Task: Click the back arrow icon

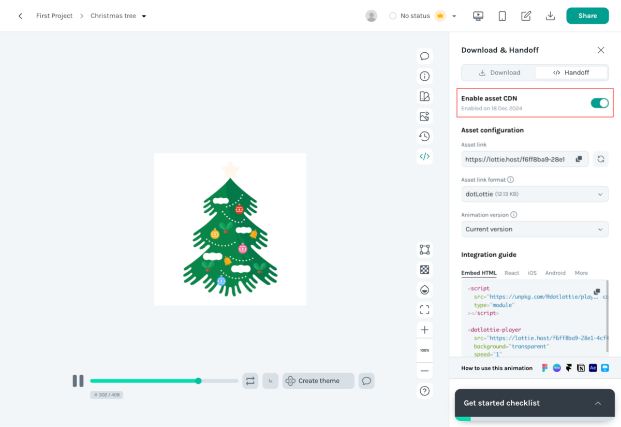Action: pyautogui.click(x=20, y=16)
